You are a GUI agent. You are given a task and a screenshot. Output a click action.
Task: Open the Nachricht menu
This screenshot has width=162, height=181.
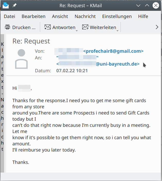pos(85,16)
